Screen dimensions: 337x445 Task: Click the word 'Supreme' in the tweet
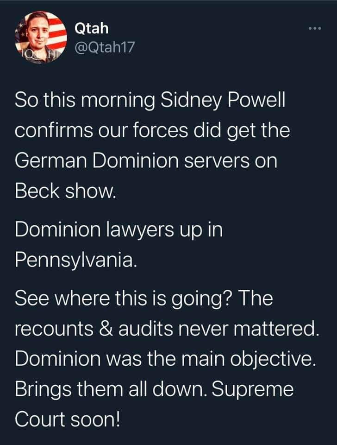click(x=253, y=389)
